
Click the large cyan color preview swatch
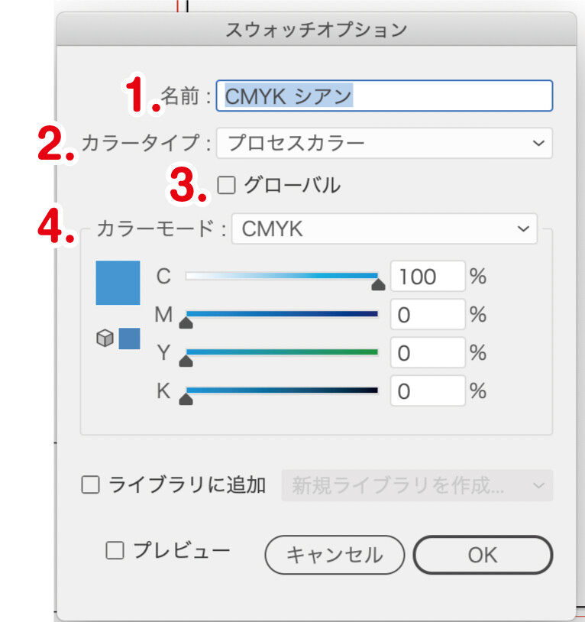click(x=118, y=283)
